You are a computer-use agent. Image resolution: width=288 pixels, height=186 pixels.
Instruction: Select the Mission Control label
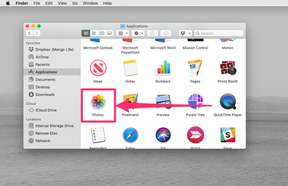(x=195, y=48)
